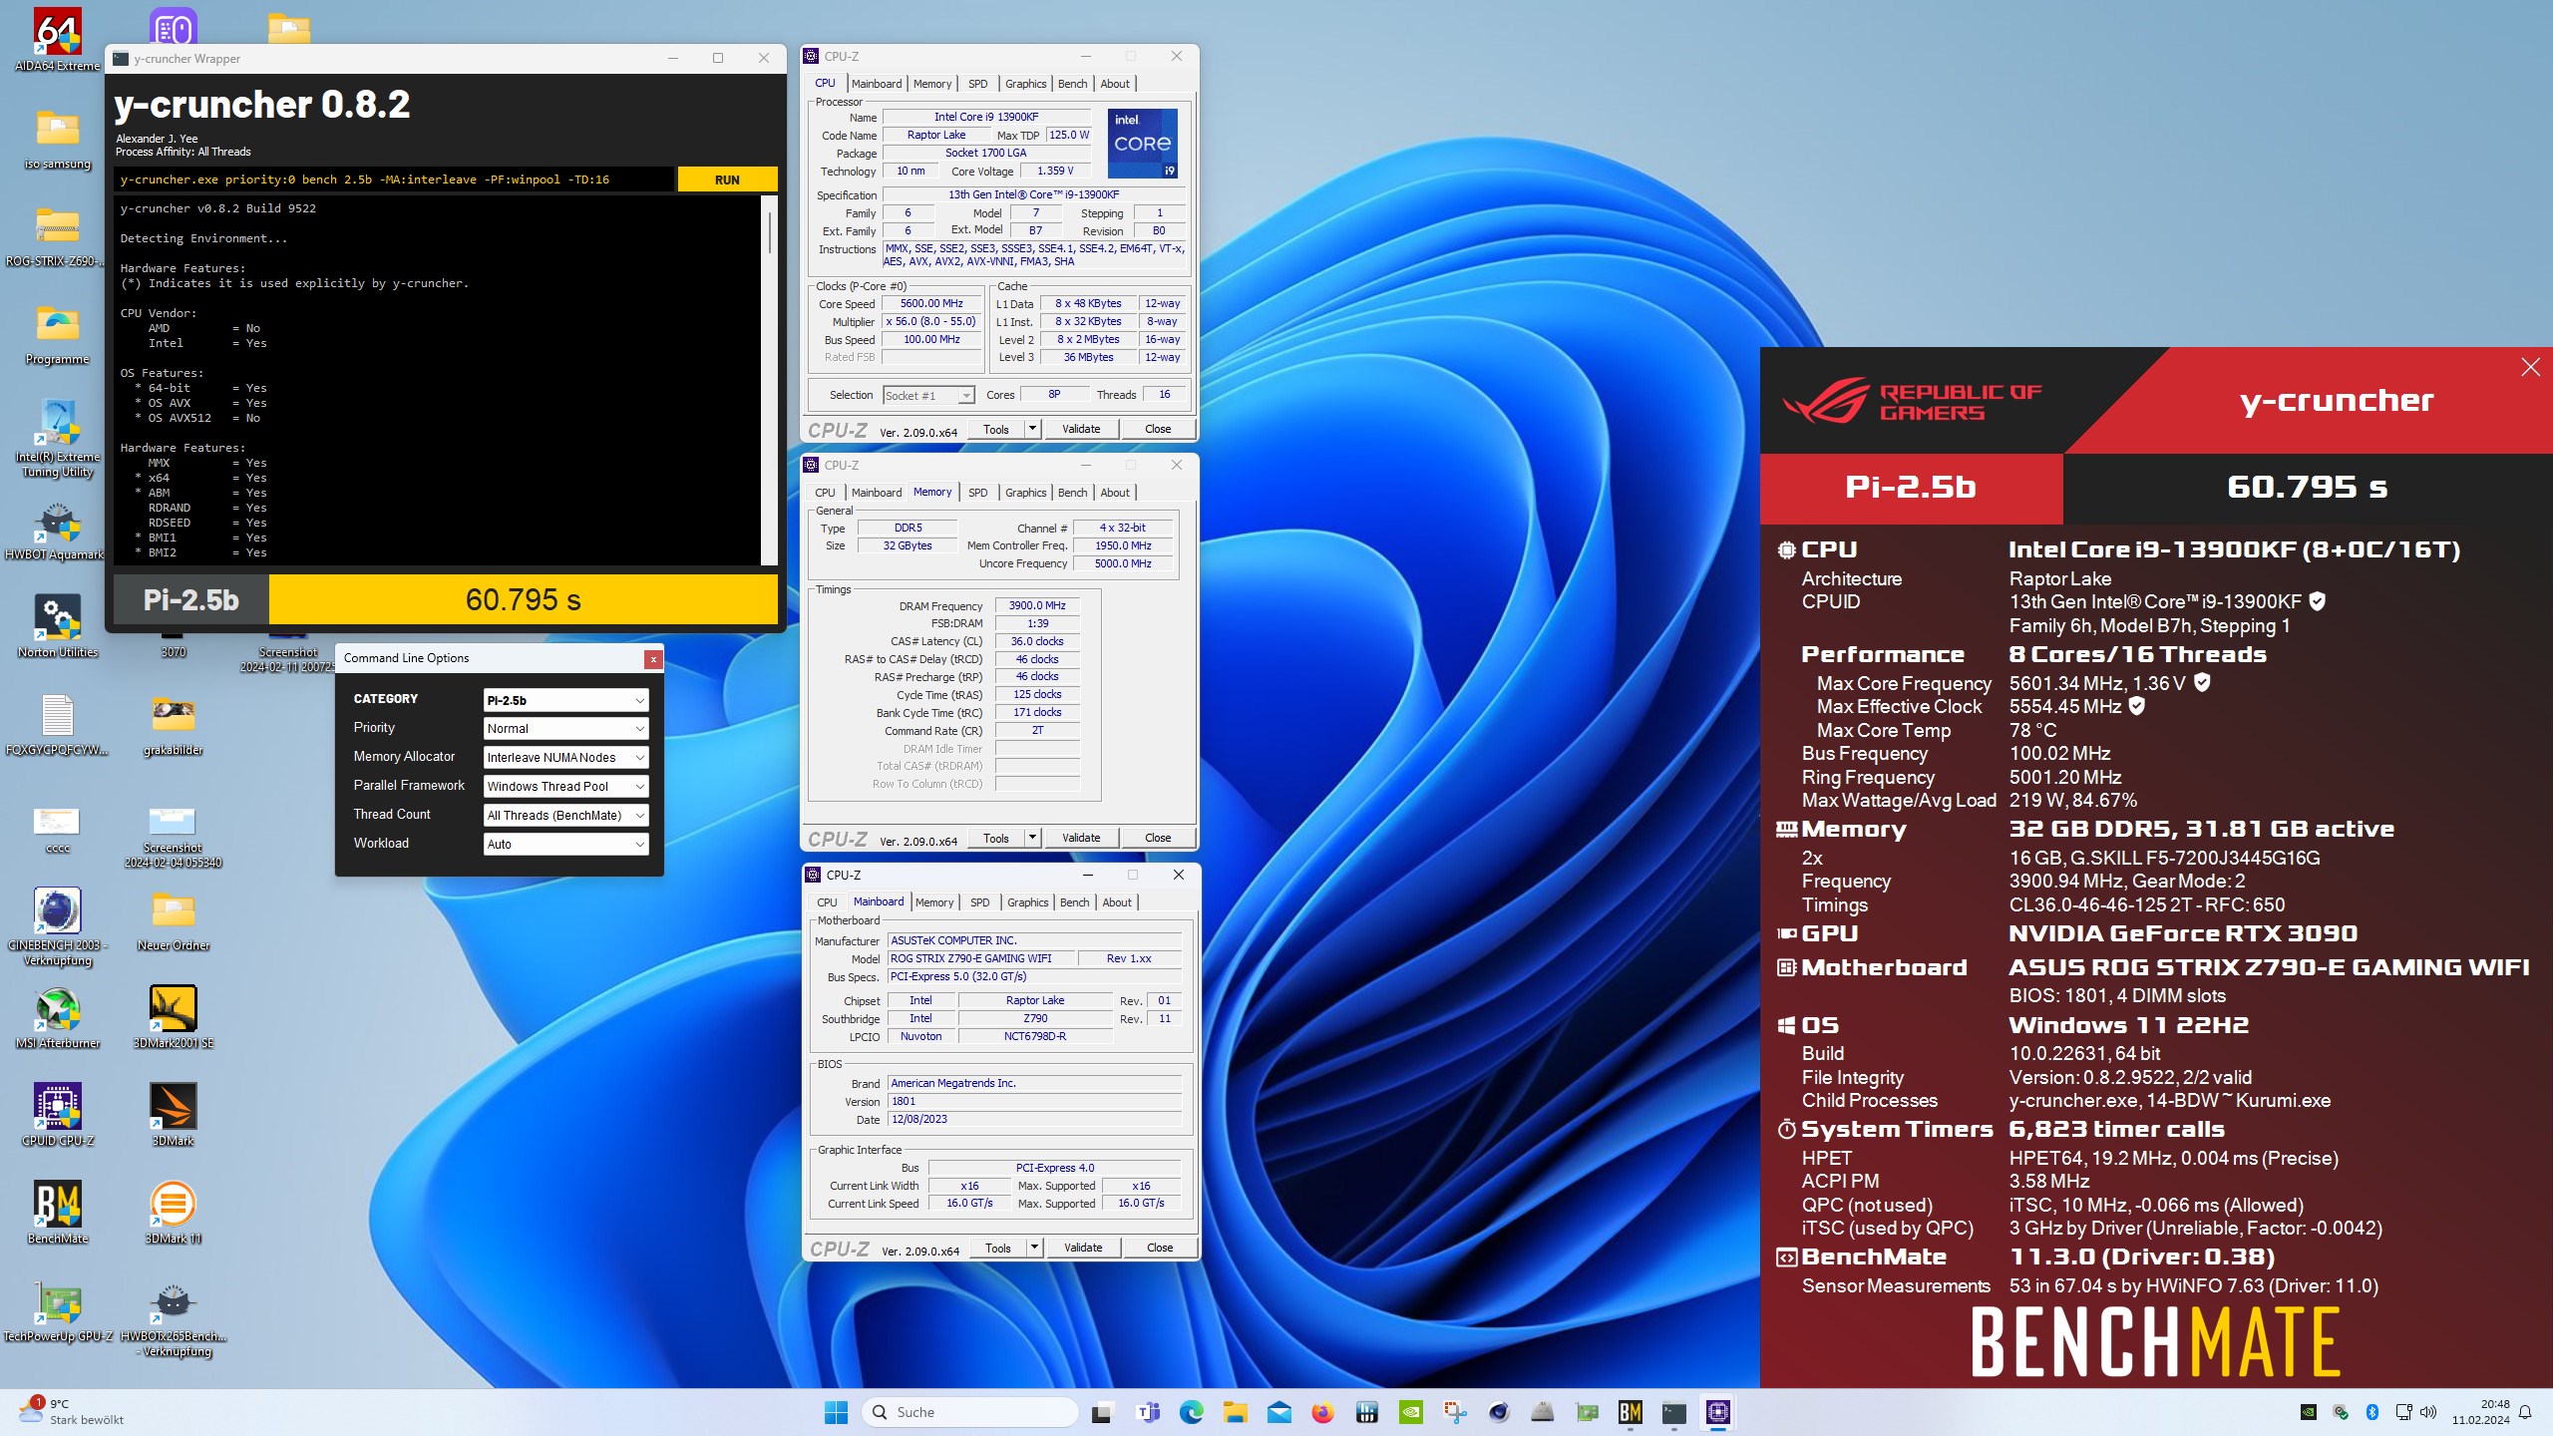Open NVIDIA app in taskbar
The height and width of the screenshot is (1436, 2553).
click(x=1410, y=1412)
